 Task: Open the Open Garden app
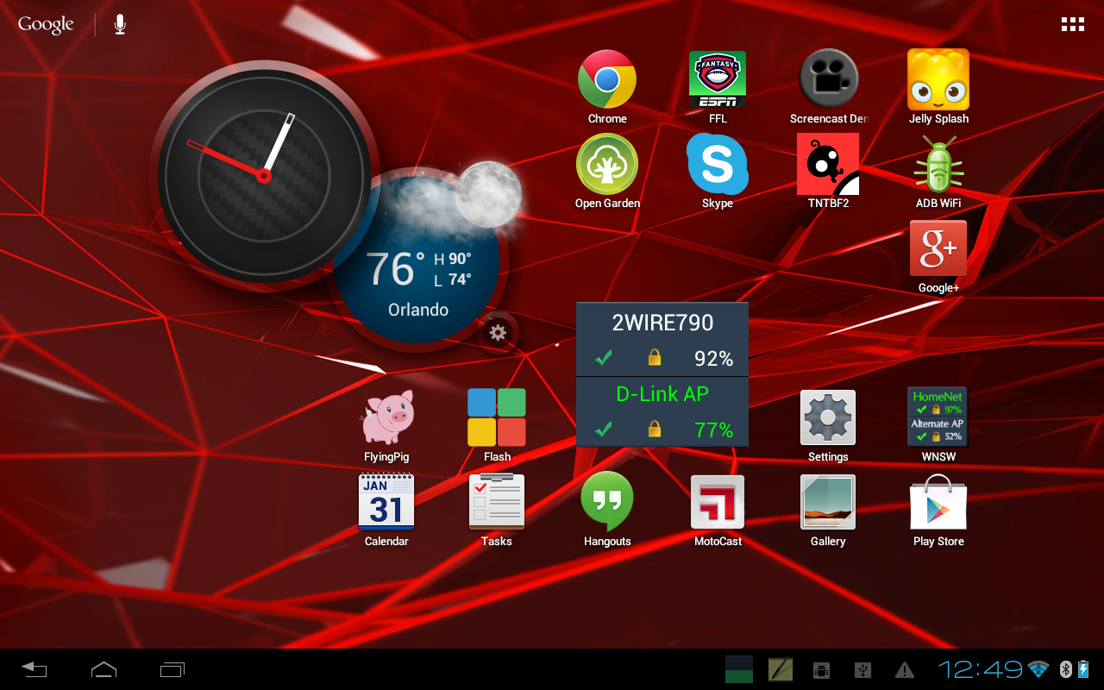607,171
